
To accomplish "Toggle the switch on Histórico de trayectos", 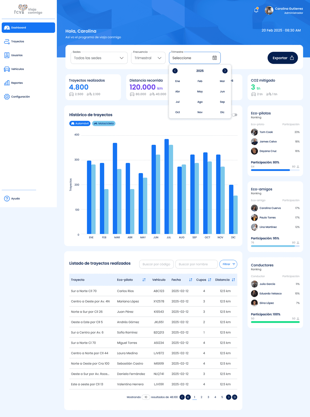I will [x=235, y=115].
